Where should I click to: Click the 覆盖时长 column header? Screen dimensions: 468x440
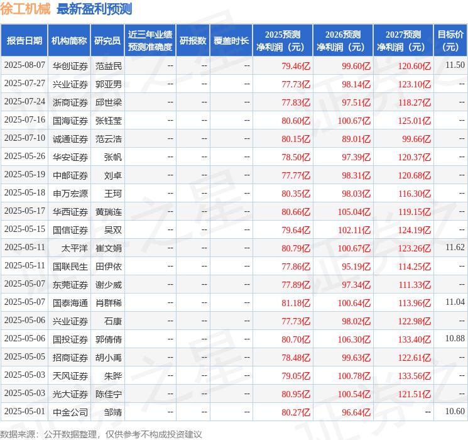231,40
